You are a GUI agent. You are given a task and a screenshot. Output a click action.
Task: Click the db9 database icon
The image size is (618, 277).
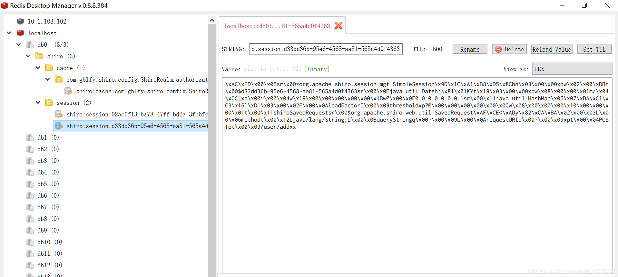30,230
